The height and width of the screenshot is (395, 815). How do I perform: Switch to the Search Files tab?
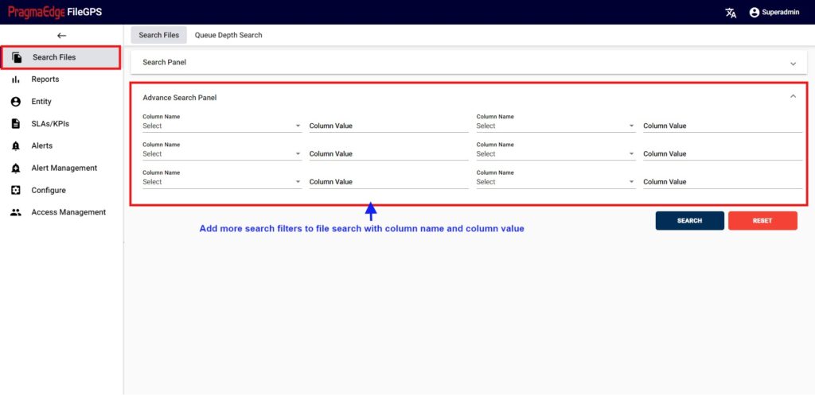pos(158,35)
